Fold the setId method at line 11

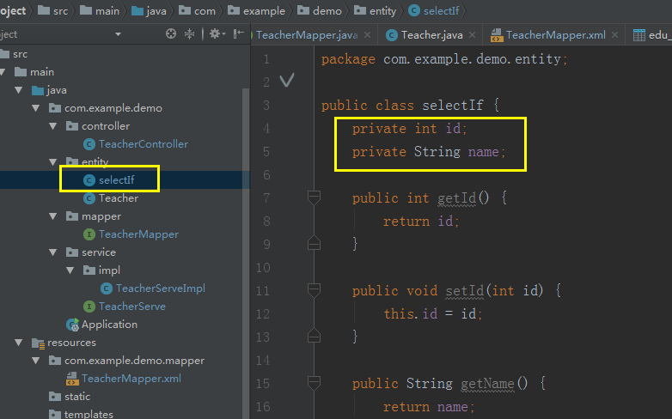(x=314, y=290)
